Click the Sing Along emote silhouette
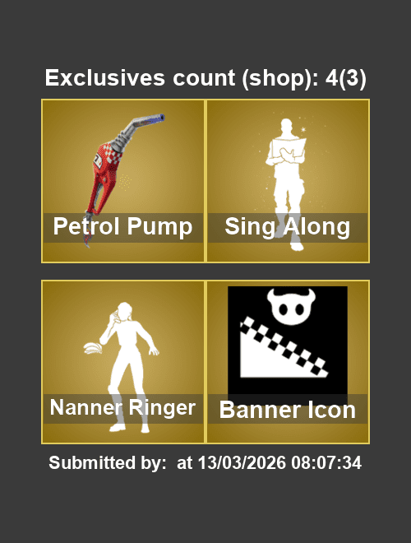Viewport: 411px width, 543px height. point(286,184)
